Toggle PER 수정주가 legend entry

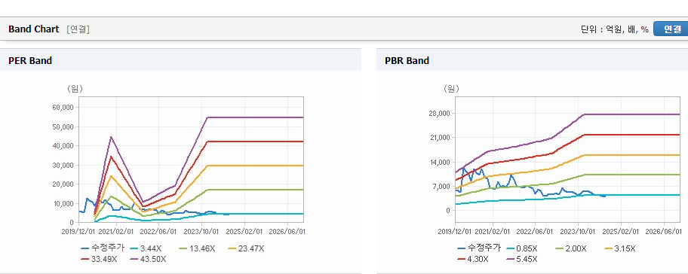[x=103, y=248]
